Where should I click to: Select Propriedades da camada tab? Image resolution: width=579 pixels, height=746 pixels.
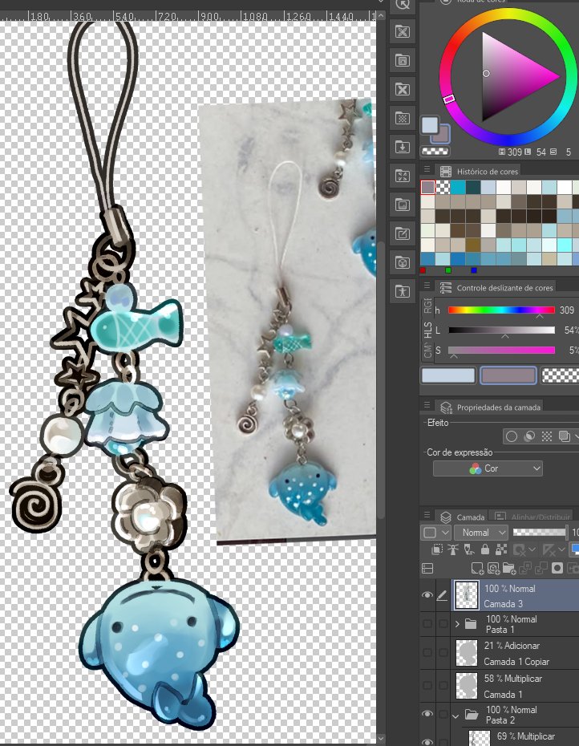(x=489, y=407)
